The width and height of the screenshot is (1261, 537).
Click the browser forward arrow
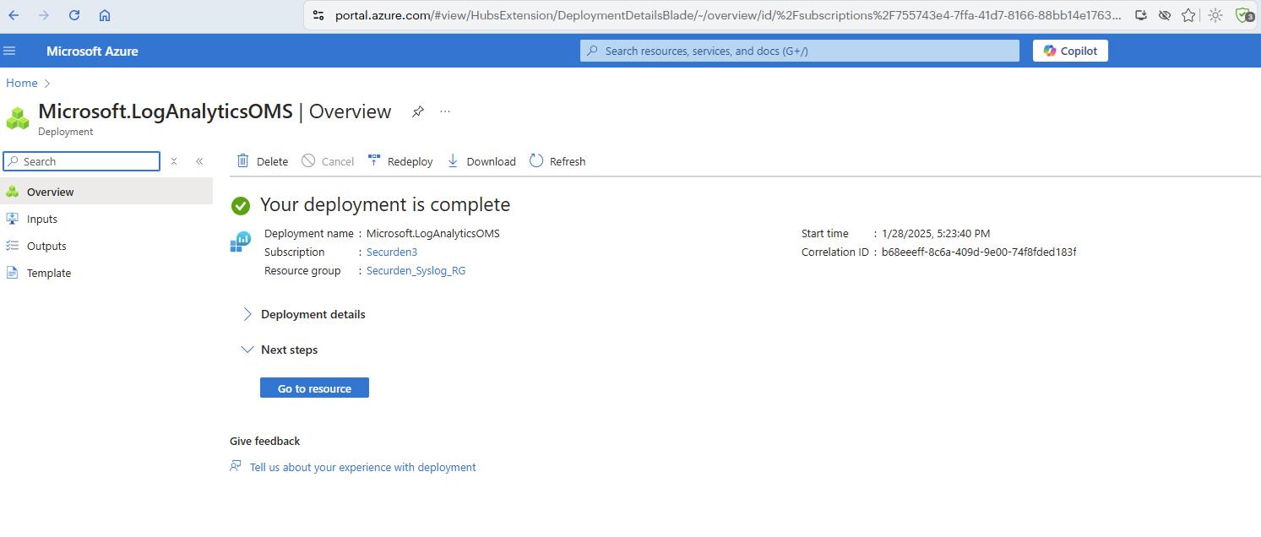pos(44,15)
